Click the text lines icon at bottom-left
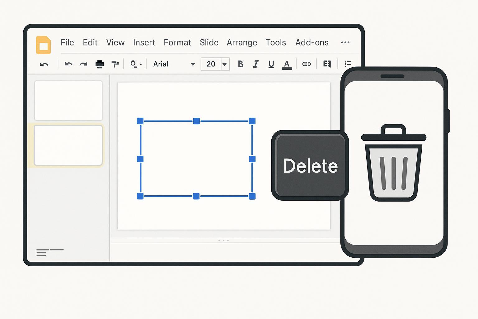The height and width of the screenshot is (319, 478). [43, 253]
